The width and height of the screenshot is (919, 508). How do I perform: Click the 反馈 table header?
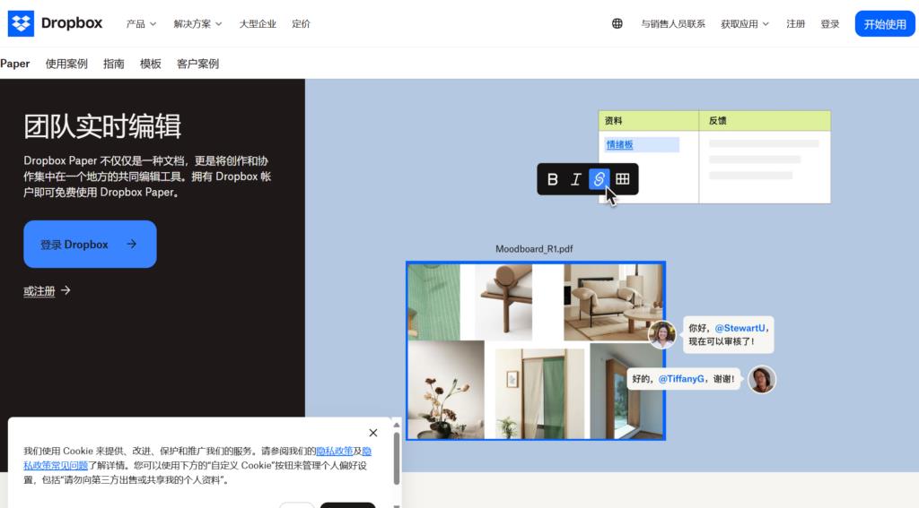tap(717, 121)
